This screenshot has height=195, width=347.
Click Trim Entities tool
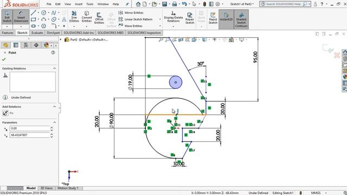(74, 17)
